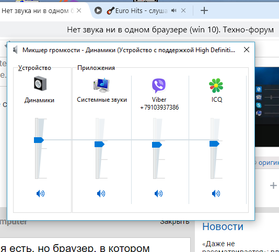
Task: Mute Системные звуки
Action: [101, 194]
